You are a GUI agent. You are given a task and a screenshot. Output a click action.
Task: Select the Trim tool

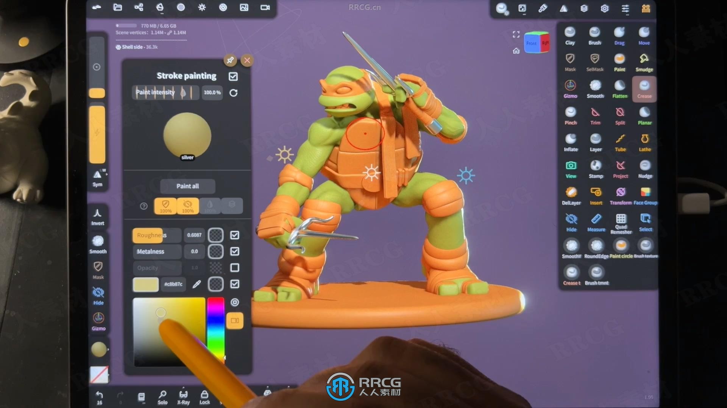pyautogui.click(x=595, y=116)
